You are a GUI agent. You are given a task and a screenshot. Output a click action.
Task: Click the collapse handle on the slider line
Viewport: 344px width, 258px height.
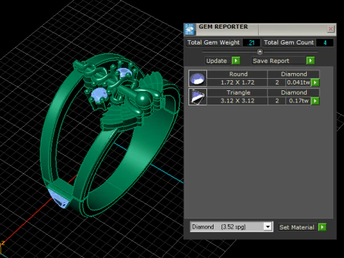coord(260,52)
